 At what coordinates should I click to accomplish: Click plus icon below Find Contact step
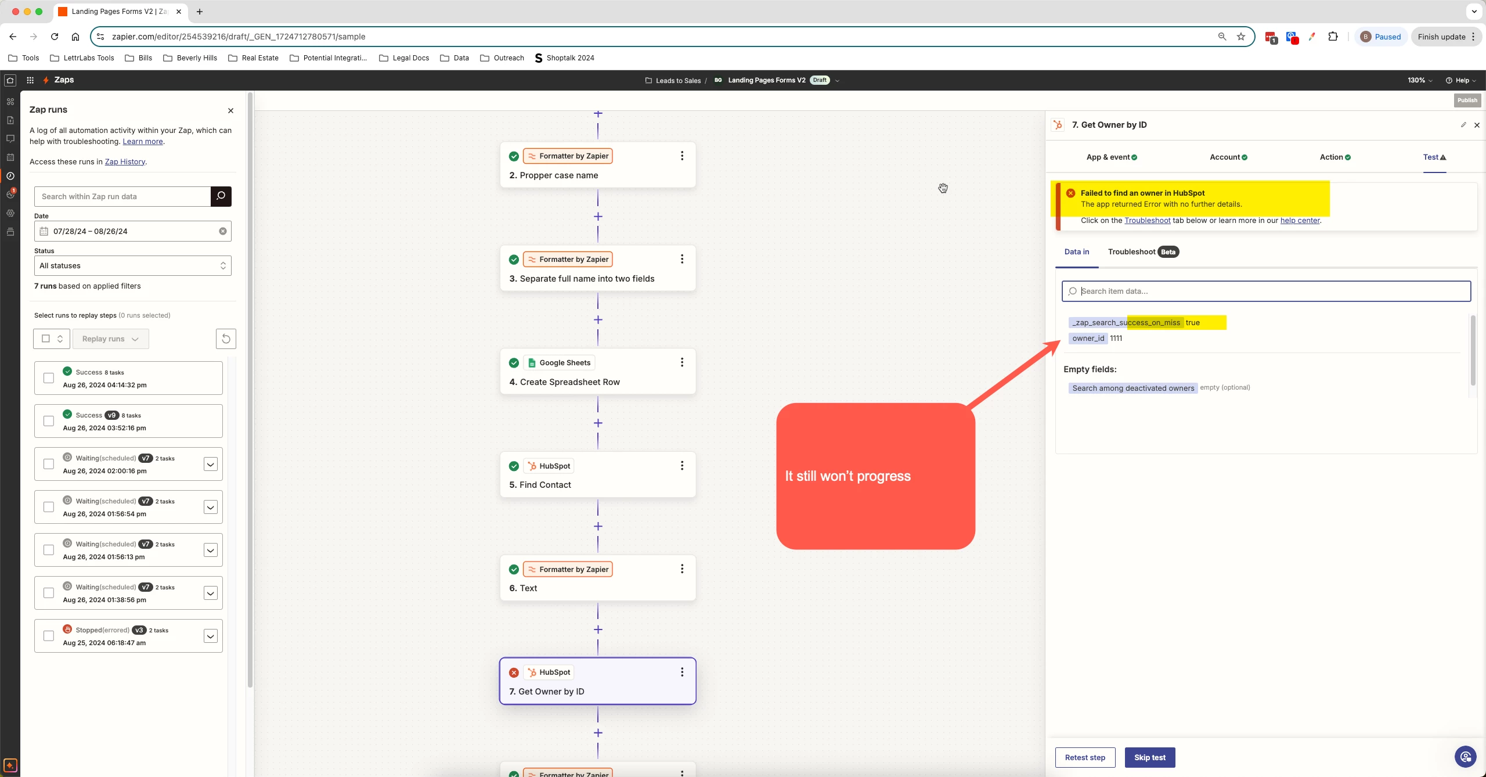598,526
